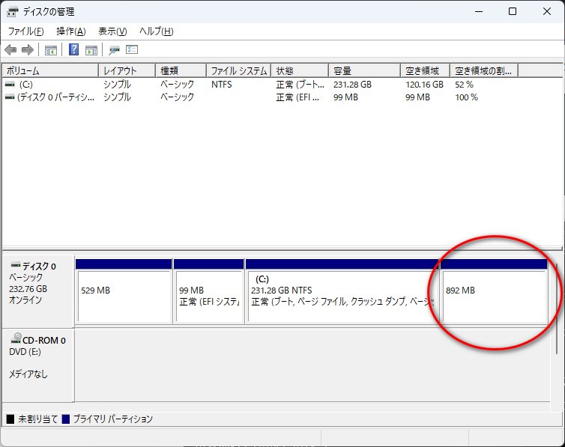Open the 表示(V) menu
565x447 pixels.
pos(112,31)
